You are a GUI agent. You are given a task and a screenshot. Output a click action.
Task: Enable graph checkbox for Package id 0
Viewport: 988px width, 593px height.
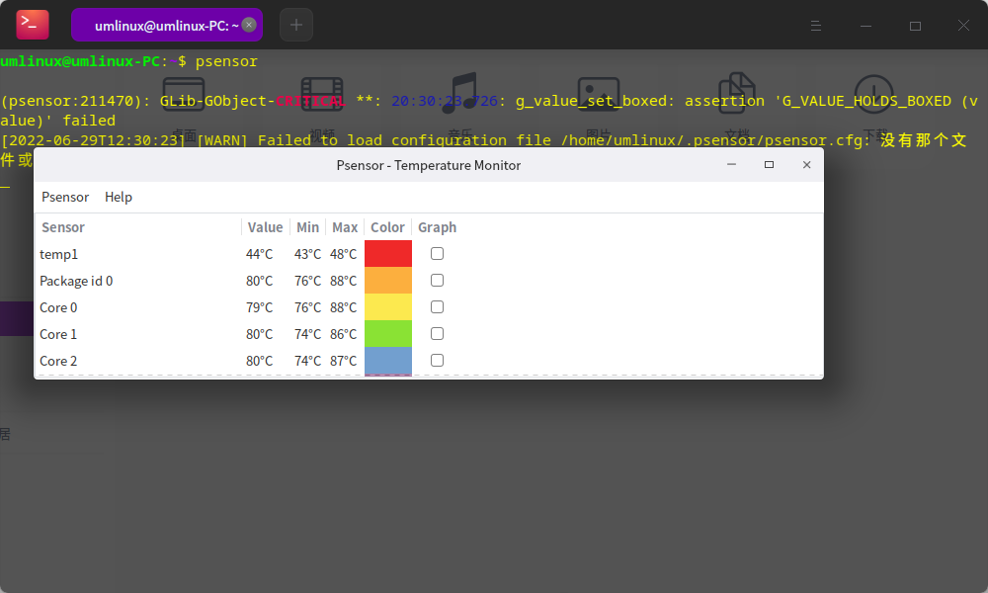point(438,281)
